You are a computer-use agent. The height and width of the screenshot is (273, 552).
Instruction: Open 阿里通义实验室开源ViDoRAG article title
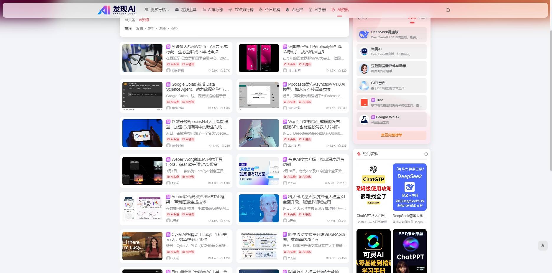coord(314,237)
